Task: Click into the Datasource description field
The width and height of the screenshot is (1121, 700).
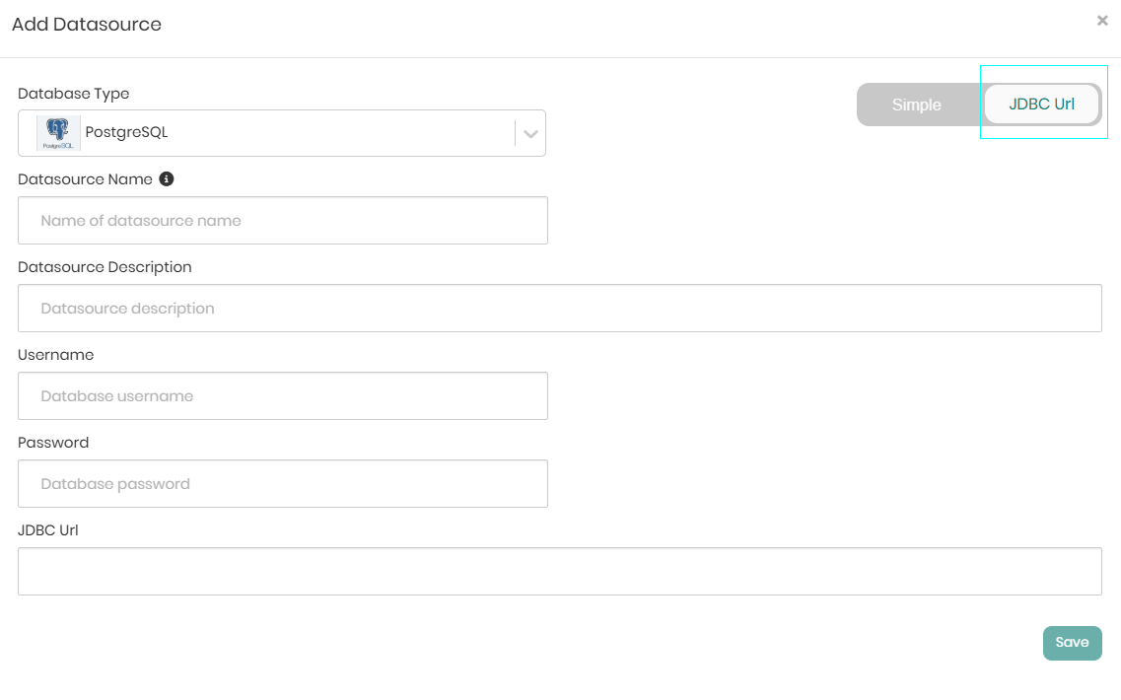Action: point(560,309)
